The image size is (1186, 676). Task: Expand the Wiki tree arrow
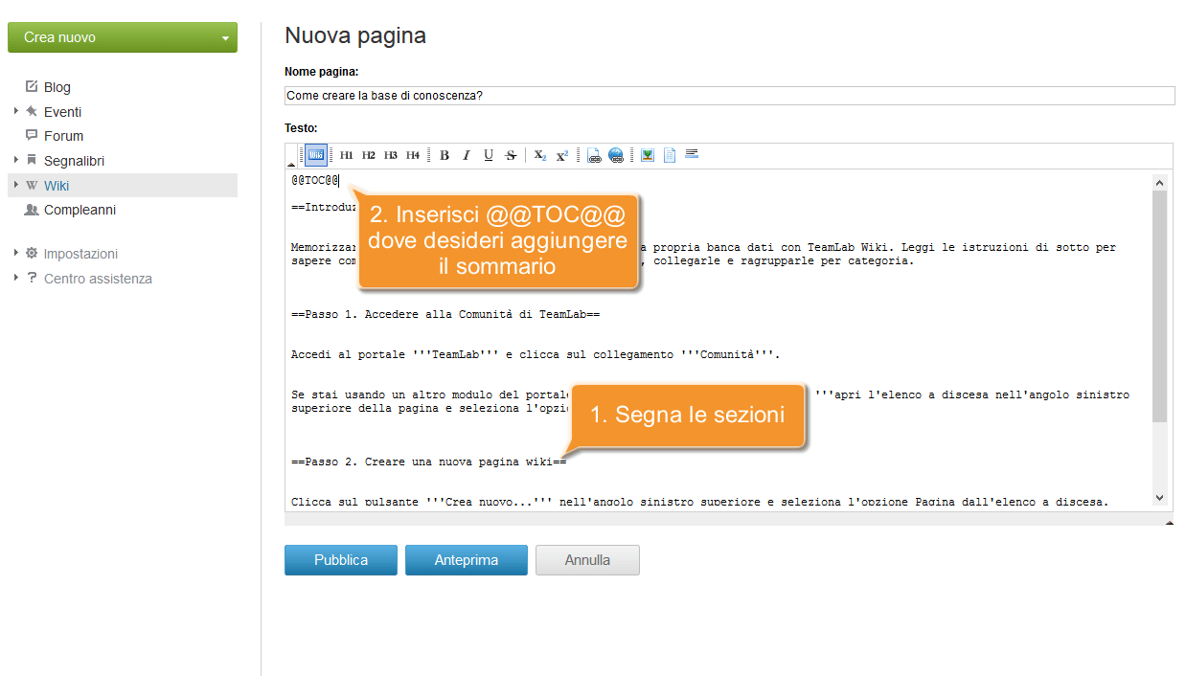point(16,184)
